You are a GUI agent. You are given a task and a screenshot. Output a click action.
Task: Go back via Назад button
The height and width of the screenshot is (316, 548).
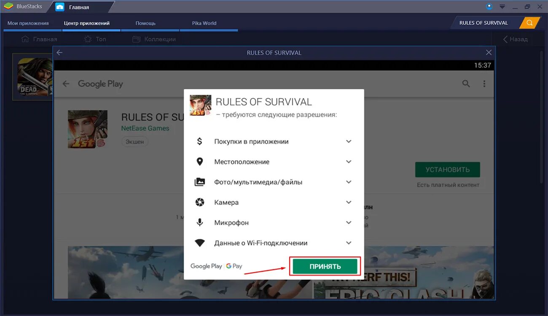(x=516, y=39)
